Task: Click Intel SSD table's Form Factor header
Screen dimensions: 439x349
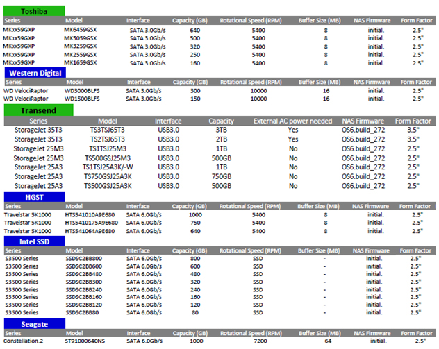Action: [x=415, y=251]
